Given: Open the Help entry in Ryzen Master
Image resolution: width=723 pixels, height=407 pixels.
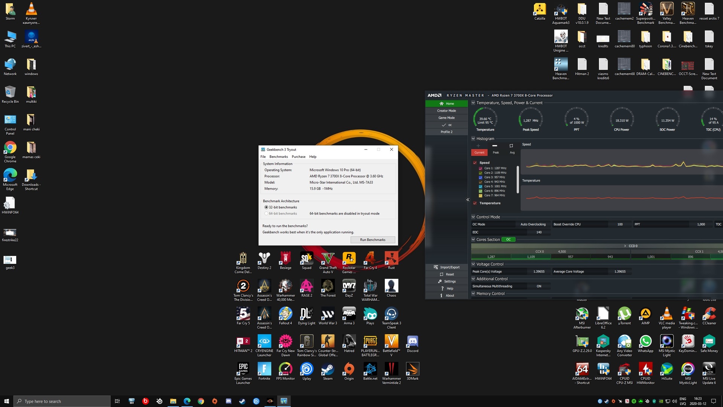Looking at the screenshot, I should click(447, 289).
